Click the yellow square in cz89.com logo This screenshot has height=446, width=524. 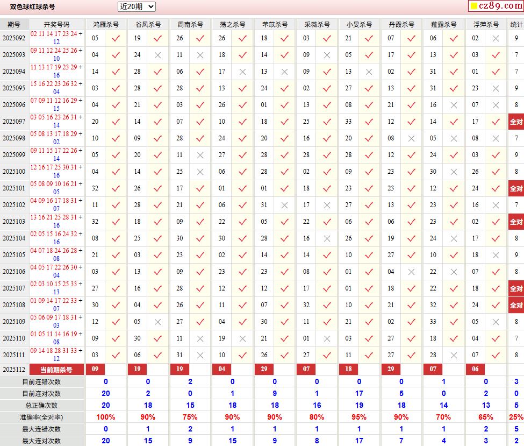[474, 6]
